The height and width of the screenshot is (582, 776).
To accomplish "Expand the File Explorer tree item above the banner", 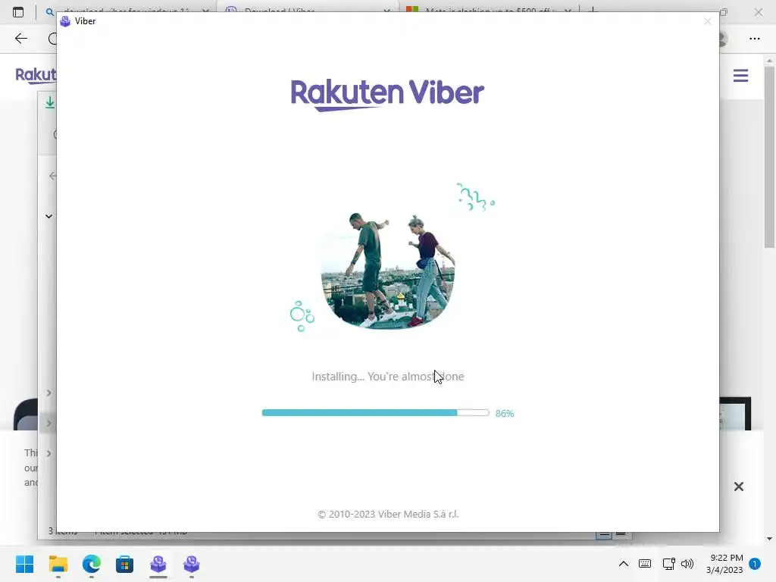I will [48, 393].
